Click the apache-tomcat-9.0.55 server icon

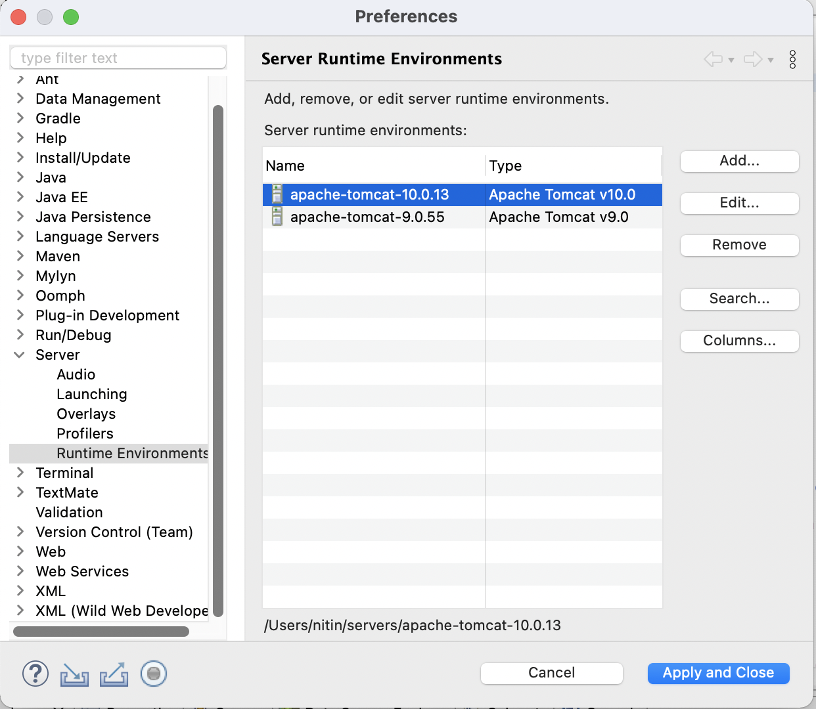tap(277, 217)
